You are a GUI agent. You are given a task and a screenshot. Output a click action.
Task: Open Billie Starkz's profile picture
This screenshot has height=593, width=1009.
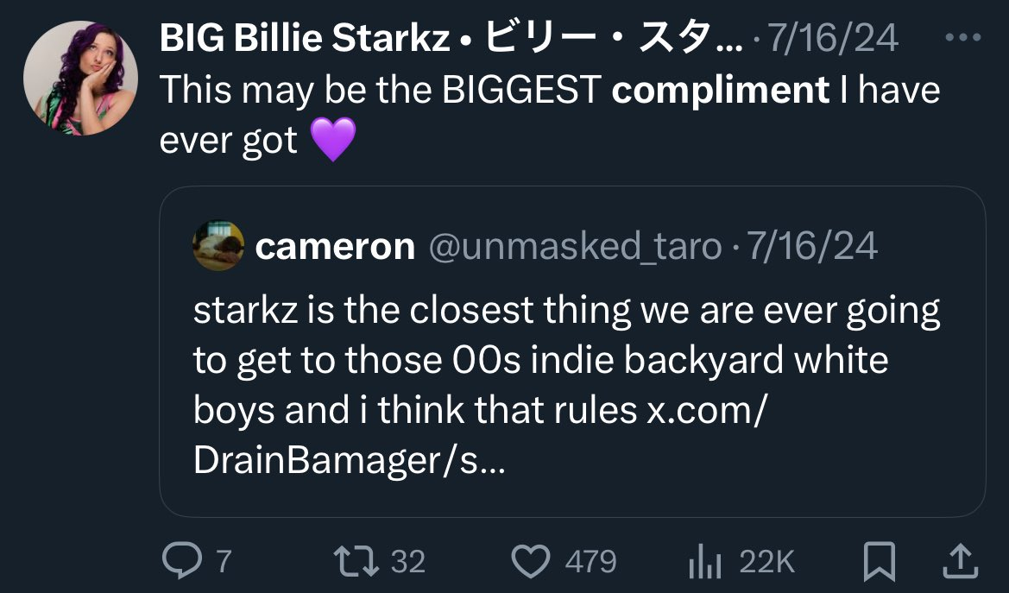(80, 80)
